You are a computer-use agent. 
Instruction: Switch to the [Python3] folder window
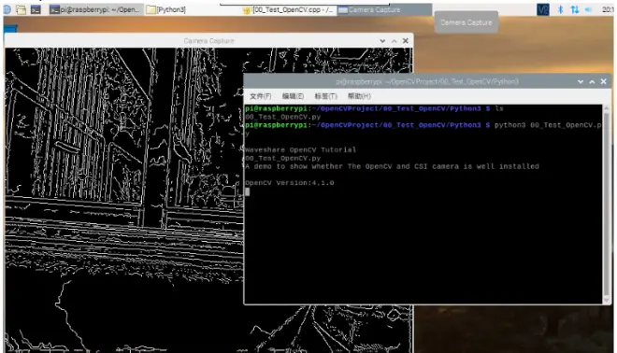[x=167, y=9]
